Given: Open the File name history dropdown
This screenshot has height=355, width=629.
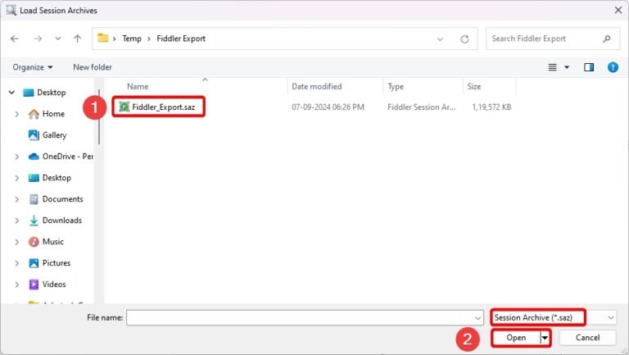Looking at the screenshot, I should pyautogui.click(x=477, y=318).
